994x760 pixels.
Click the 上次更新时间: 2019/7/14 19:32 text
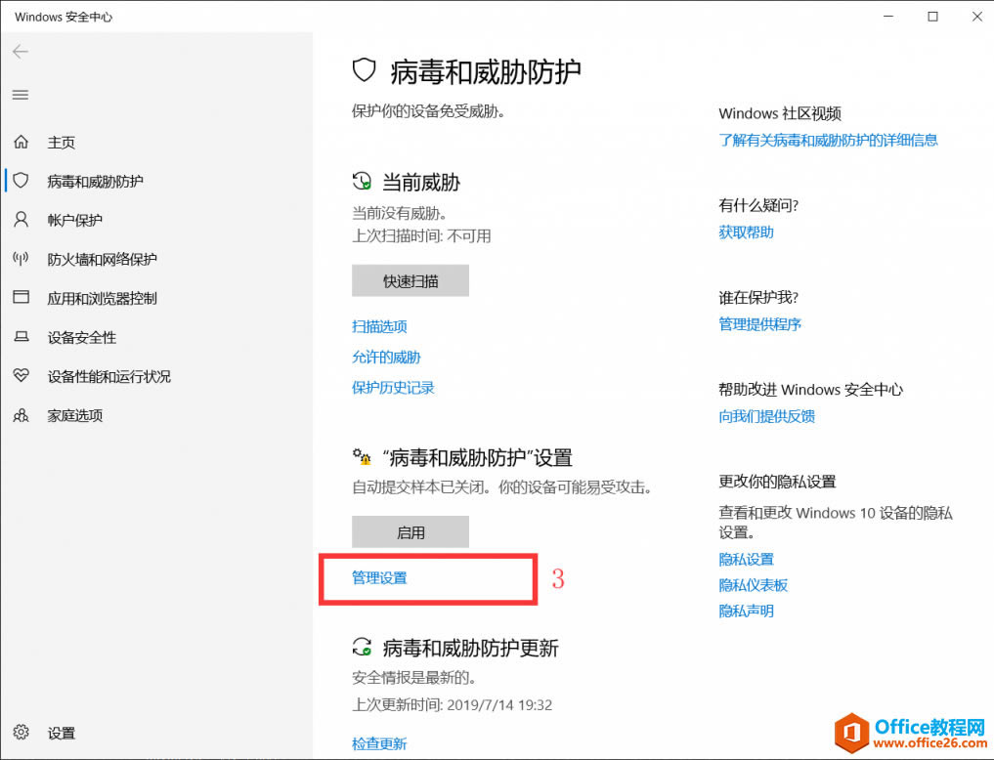[452, 705]
